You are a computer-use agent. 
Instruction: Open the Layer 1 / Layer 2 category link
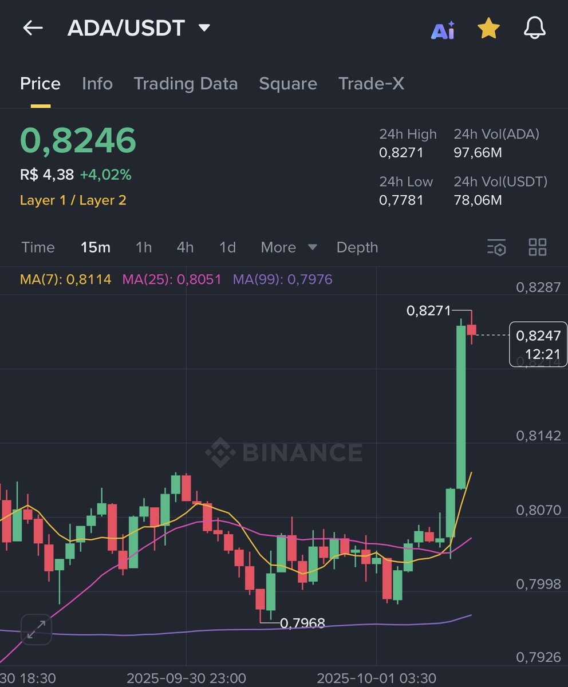73,200
